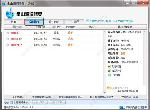This screenshot has width=150, height=110.
Task: Select the KB833987 patch name
Action: pyautogui.click(x=16, y=39)
